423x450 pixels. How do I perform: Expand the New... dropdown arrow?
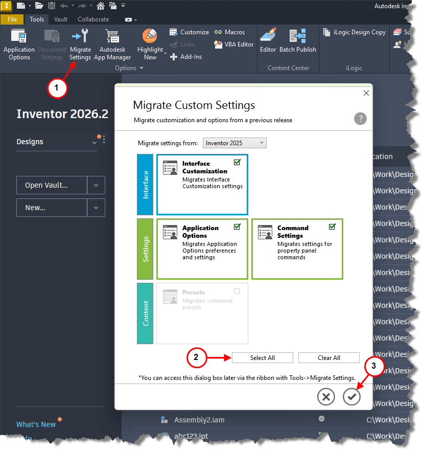click(x=96, y=208)
